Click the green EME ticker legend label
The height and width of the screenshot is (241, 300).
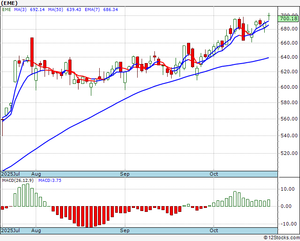point(7,10)
